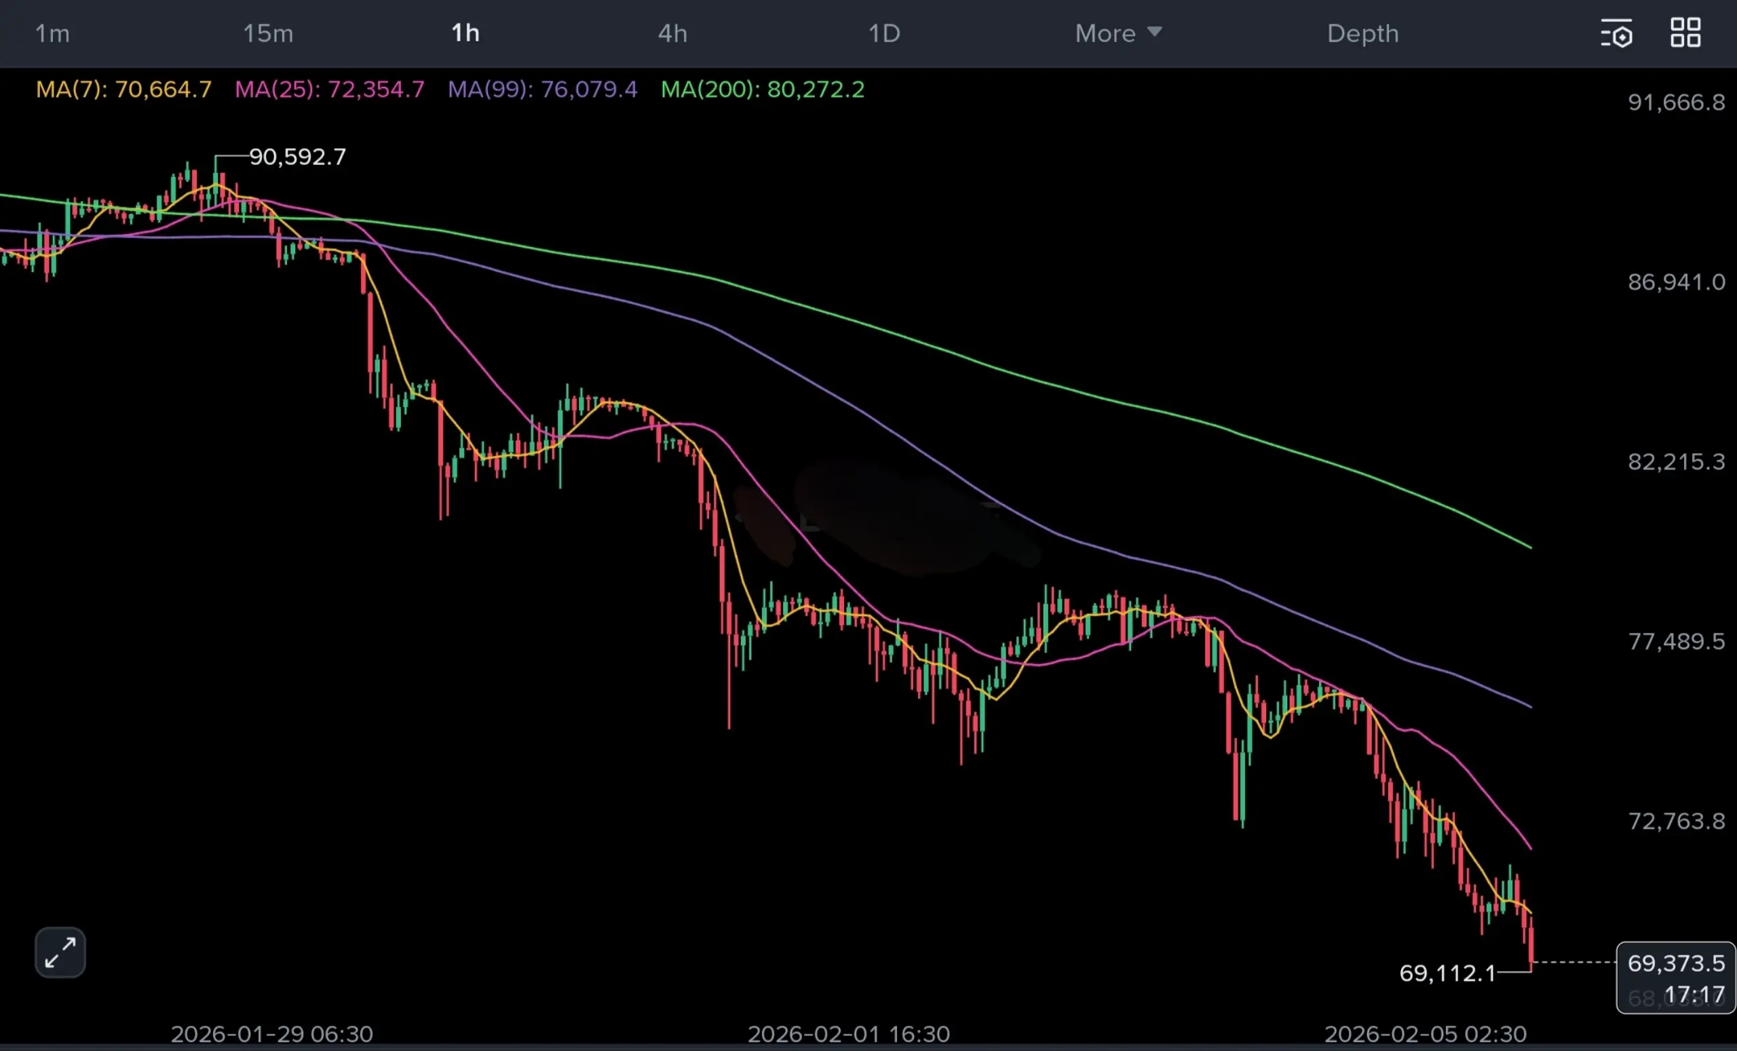The height and width of the screenshot is (1051, 1737).
Task: Click the current price 69,373.5 tag
Action: (1676, 963)
